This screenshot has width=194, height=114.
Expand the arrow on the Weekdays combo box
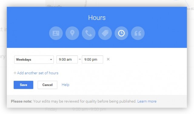coord(51,60)
